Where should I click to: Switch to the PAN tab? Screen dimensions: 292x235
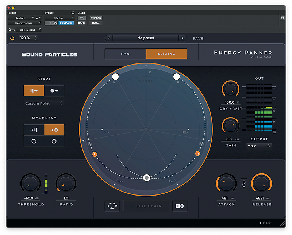125,54
